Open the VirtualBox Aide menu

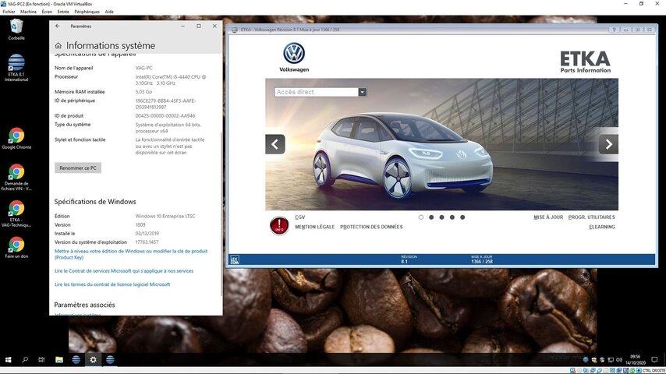click(x=109, y=12)
